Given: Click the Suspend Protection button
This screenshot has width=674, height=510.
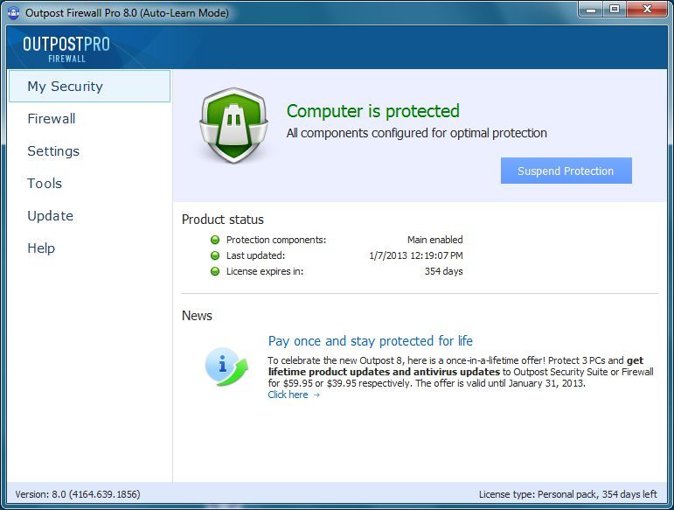Looking at the screenshot, I should coord(566,171).
